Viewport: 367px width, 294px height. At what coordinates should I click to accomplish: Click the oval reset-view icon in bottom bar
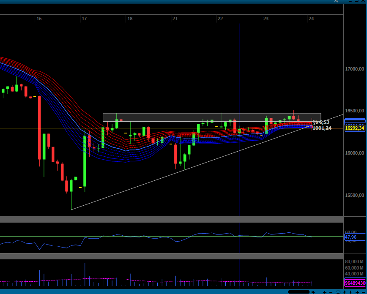pos(338,292)
